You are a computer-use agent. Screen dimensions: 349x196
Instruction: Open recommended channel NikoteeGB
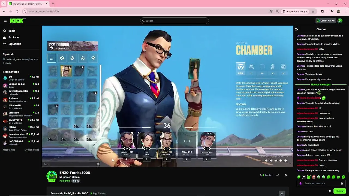point(21,107)
